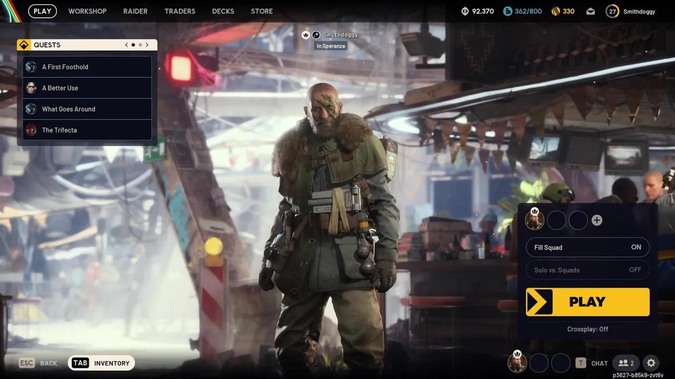This screenshot has width=675, height=379.
Task: Click the empty bottom slot beside the T key
Action: tap(561, 363)
